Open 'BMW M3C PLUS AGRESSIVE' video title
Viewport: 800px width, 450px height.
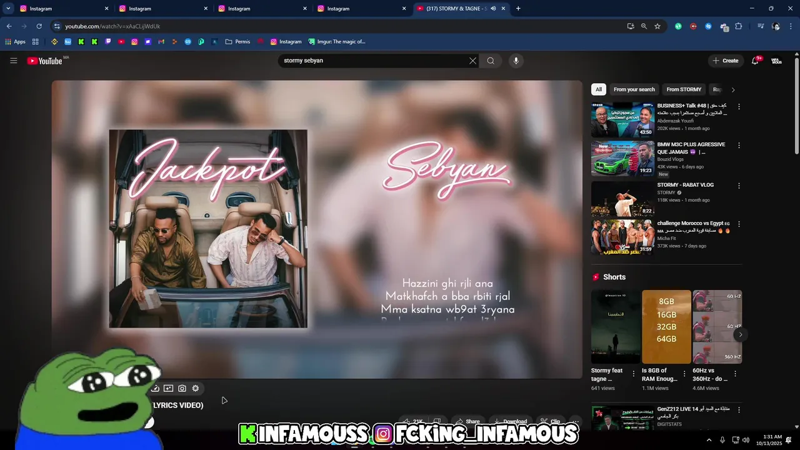[691, 148]
